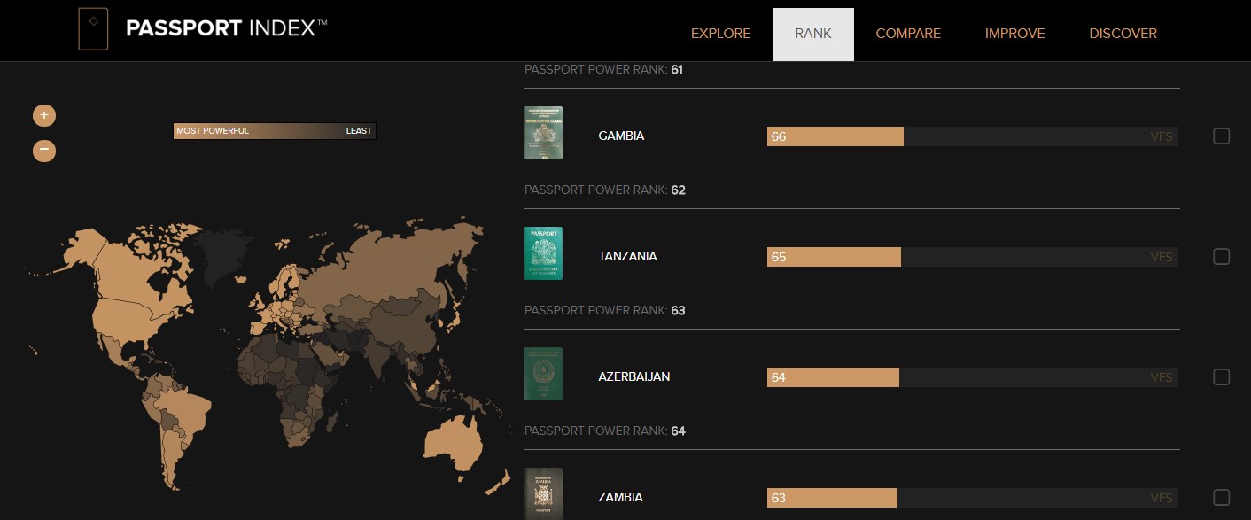This screenshot has height=520, width=1251.
Task: Click Gambia's mobility score bar showing 66
Action: [x=835, y=136]
